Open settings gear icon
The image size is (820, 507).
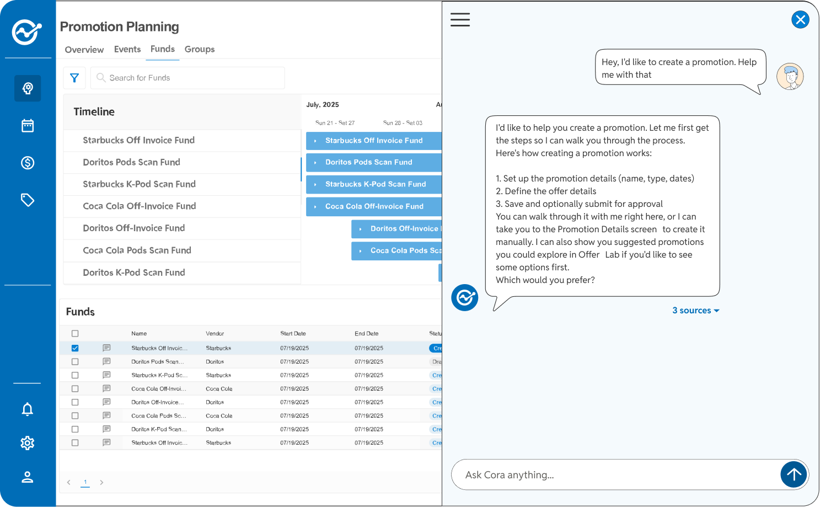28,443
